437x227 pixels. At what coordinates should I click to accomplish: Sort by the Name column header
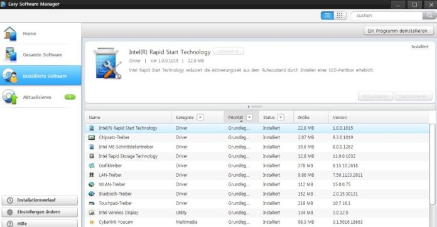pos(129,117)
